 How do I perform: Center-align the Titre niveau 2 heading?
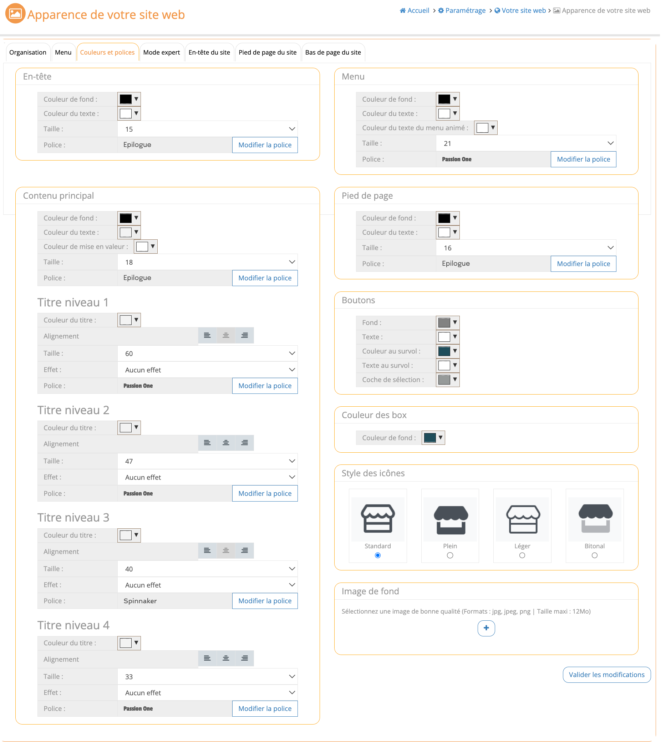click(226, 443)
